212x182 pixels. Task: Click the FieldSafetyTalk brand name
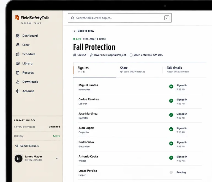(x=35, y=18)
